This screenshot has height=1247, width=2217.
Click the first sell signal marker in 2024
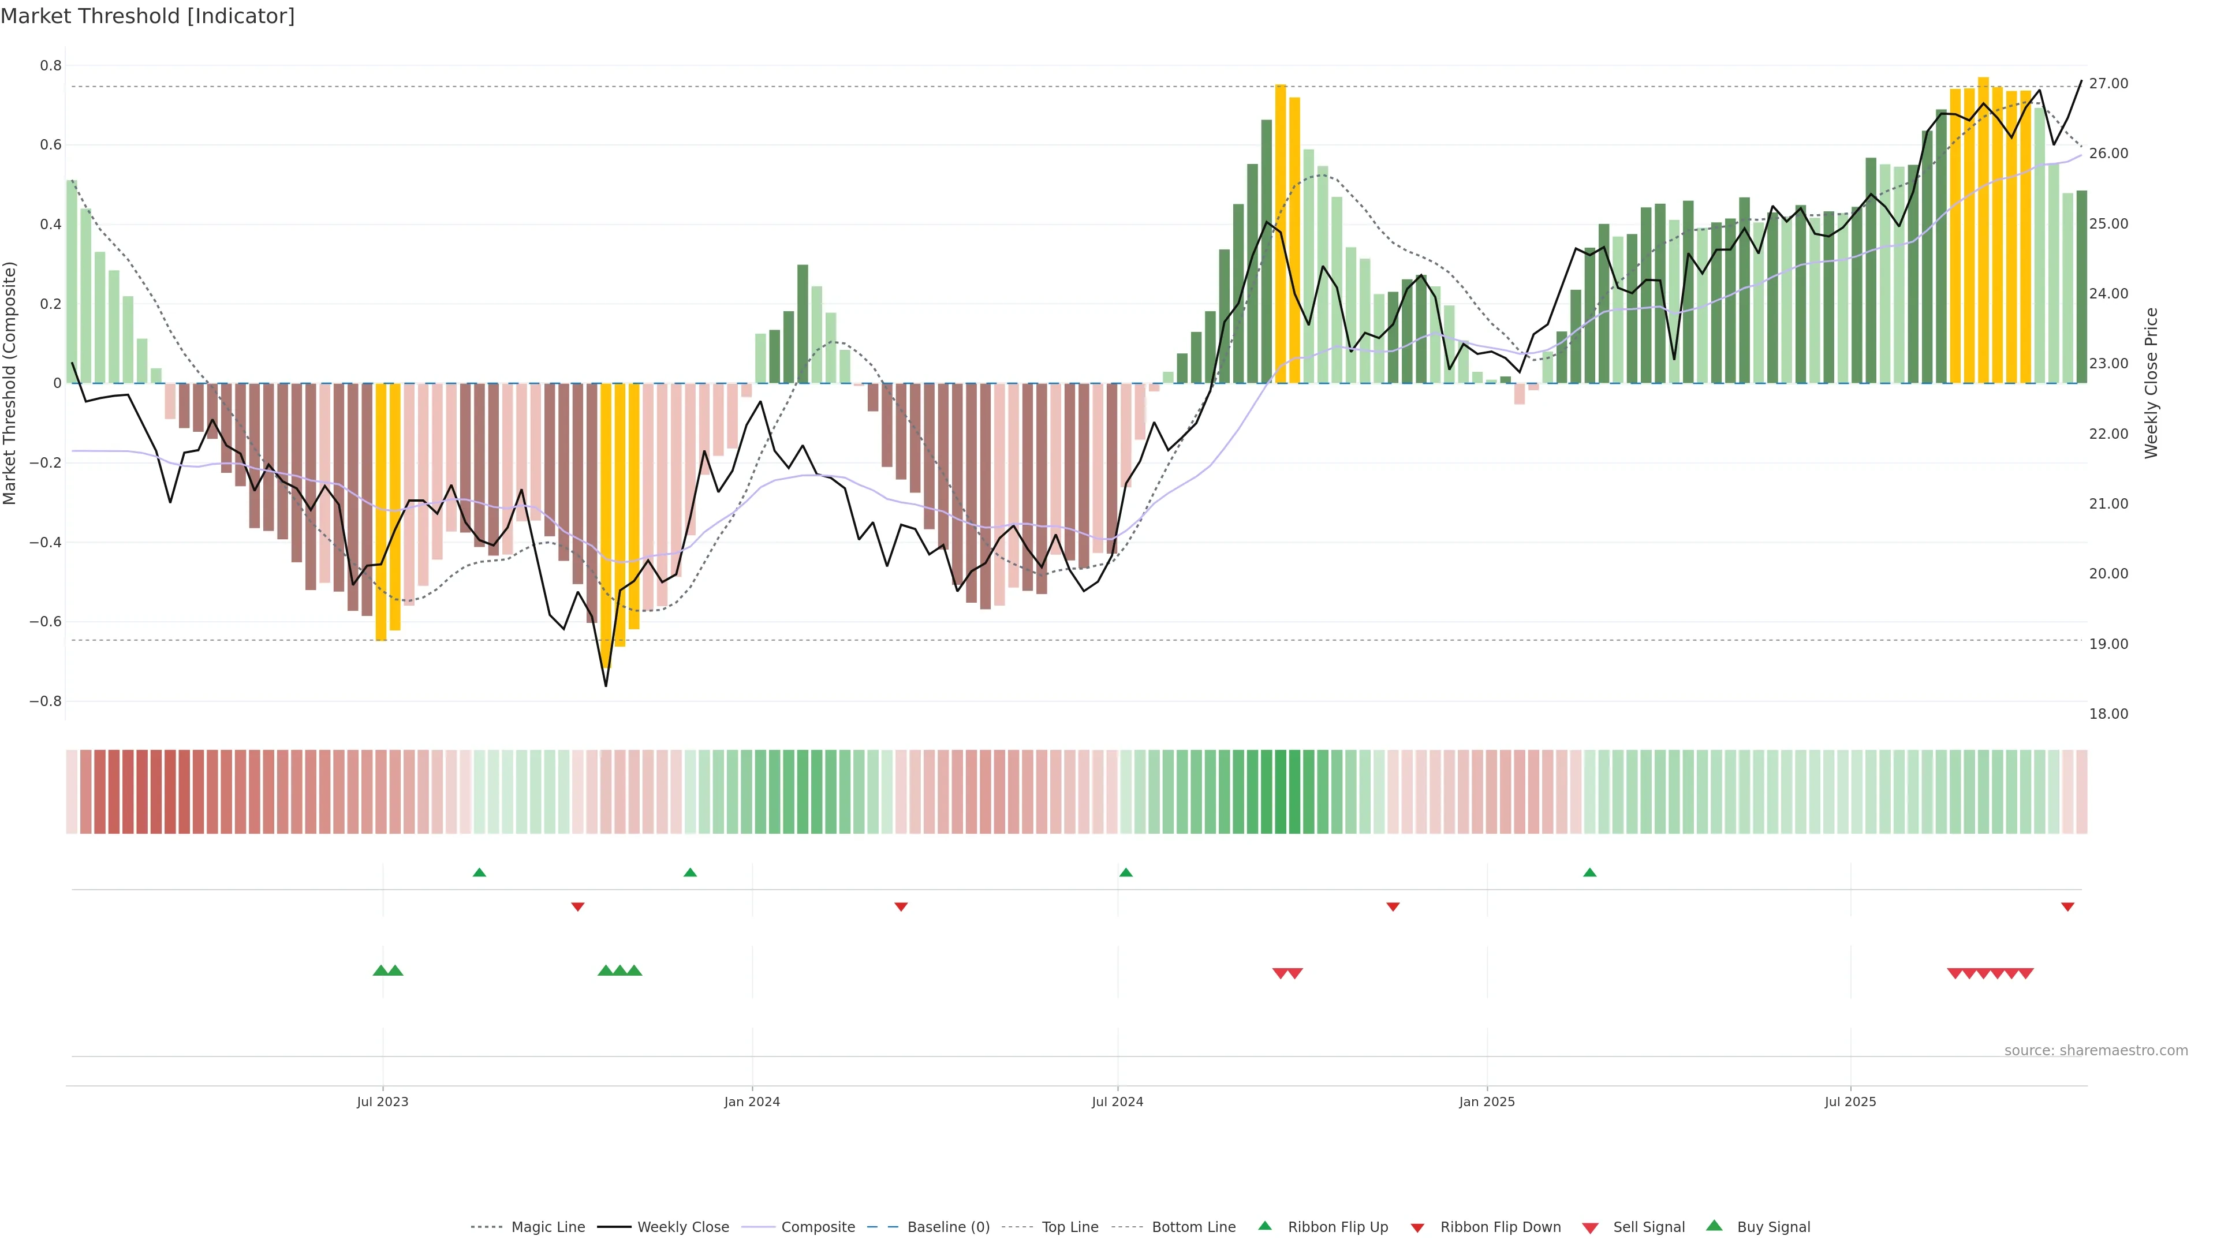pos(1280,973)
